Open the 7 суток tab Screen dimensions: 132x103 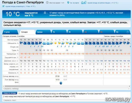(x=10, y=32)
